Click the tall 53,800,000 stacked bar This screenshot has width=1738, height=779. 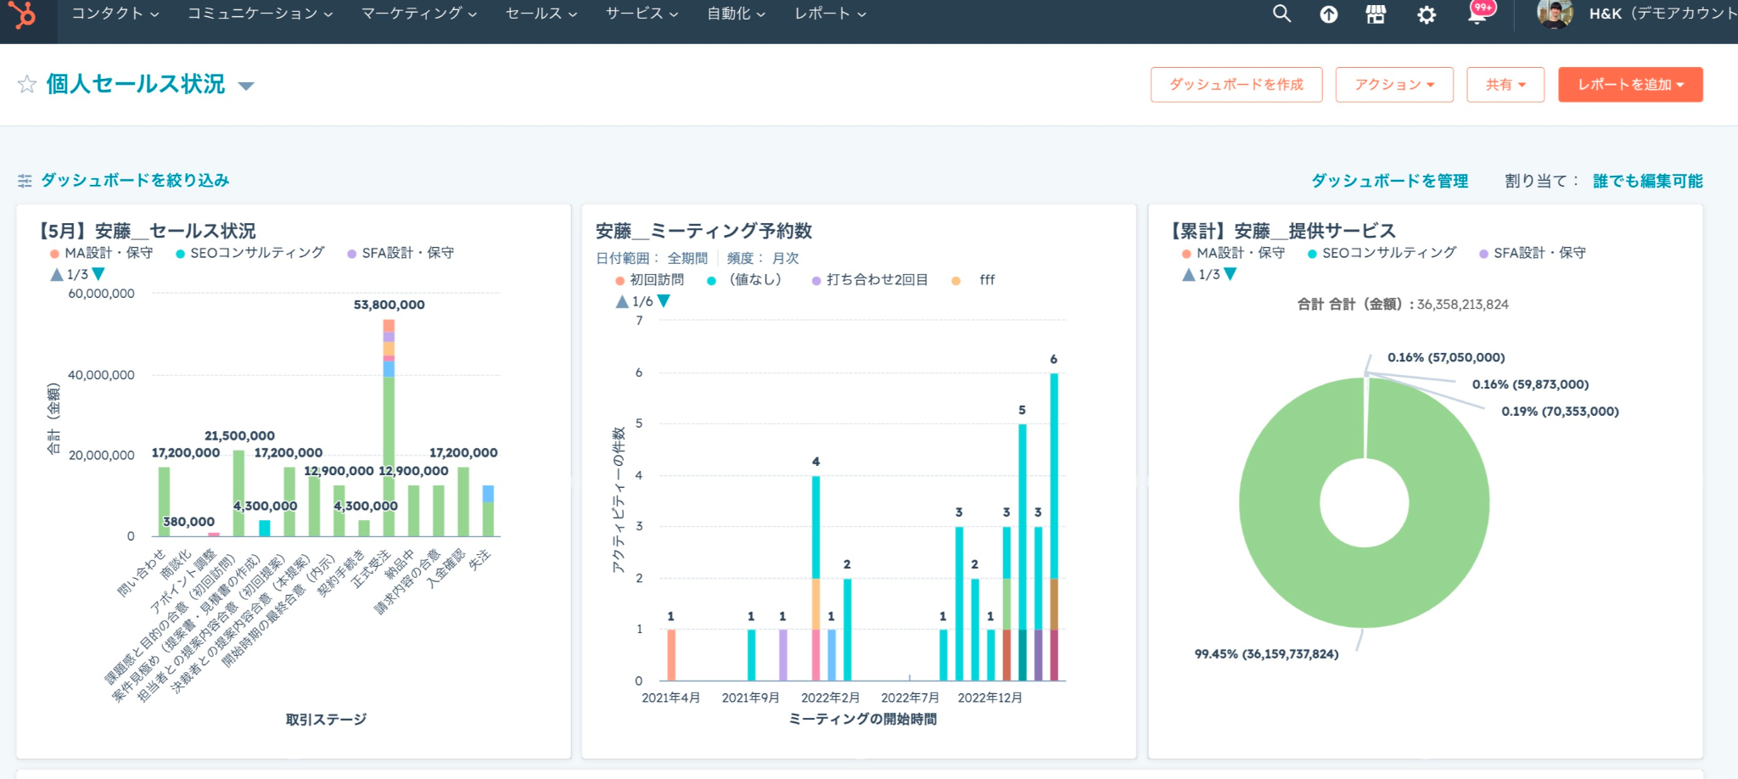click(x=389, y=428)
